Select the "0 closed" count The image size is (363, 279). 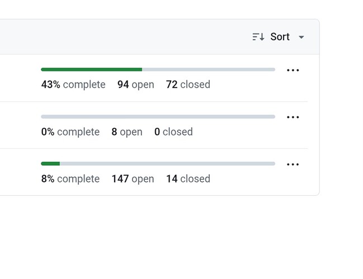pyautogui.click(x=173, y=132)
